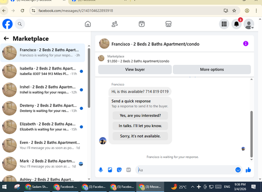The width and height of the screenshot is (262, 192).
Task: Open the account profile avatar menu
Action: point(249,24)
